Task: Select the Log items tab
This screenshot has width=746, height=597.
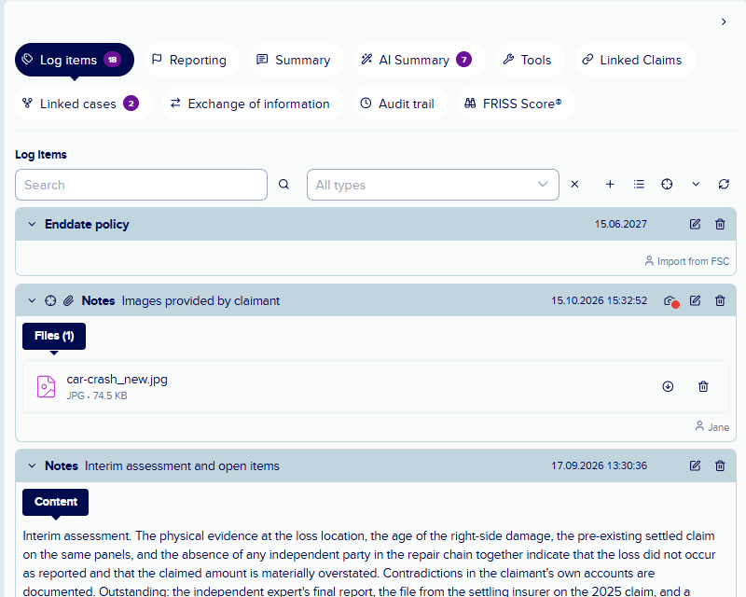Action: pyautogui.click(x=75, y=60)
